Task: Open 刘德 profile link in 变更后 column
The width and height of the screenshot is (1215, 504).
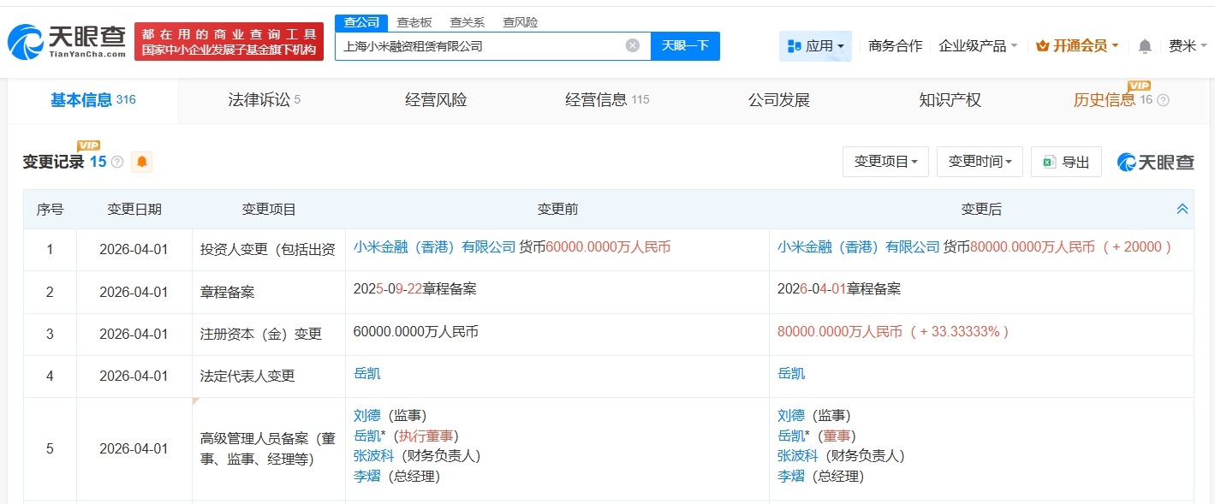Action: coord(791,416)
